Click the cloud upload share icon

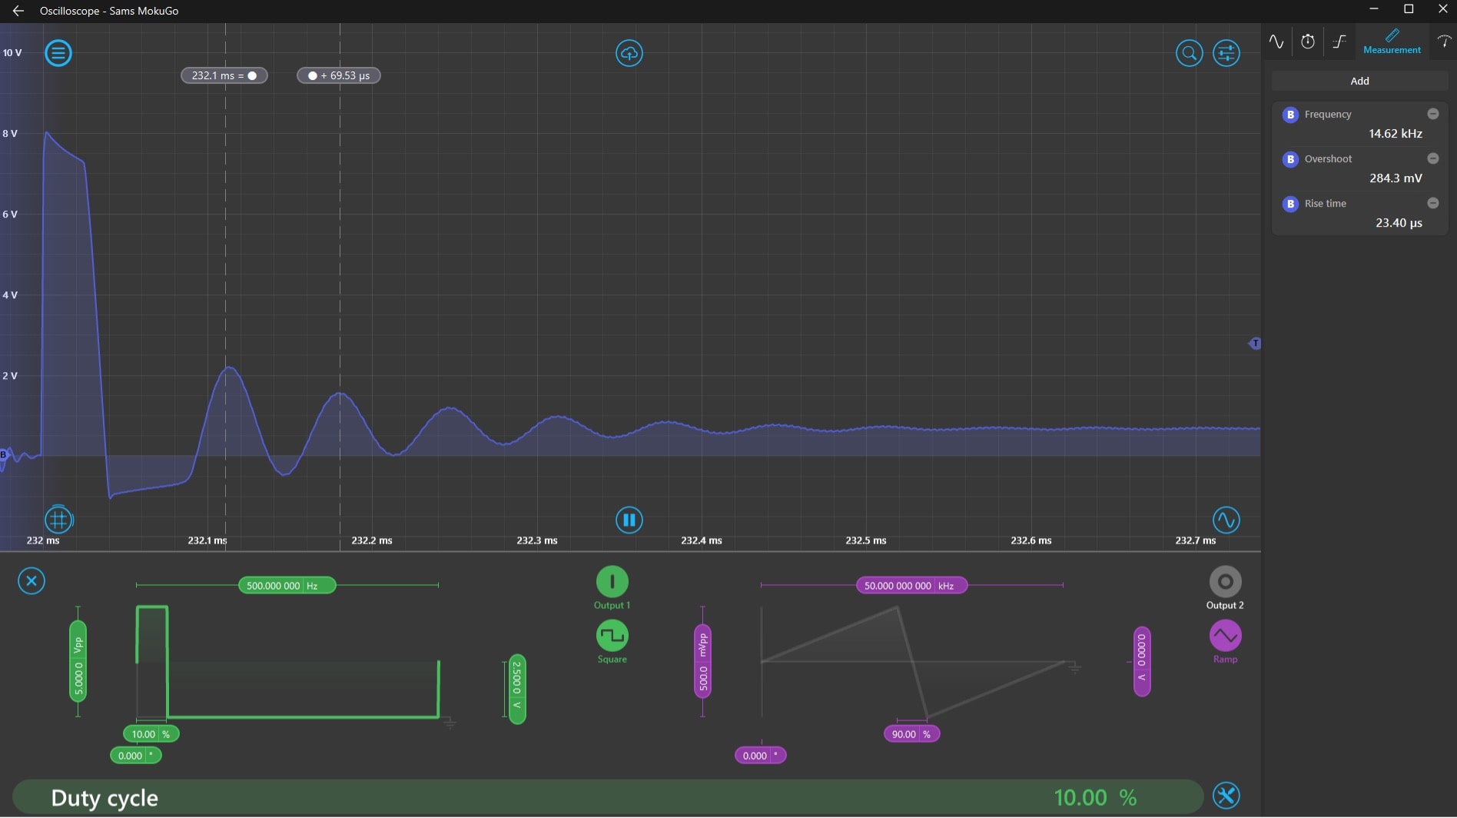[x=629, y=53]
